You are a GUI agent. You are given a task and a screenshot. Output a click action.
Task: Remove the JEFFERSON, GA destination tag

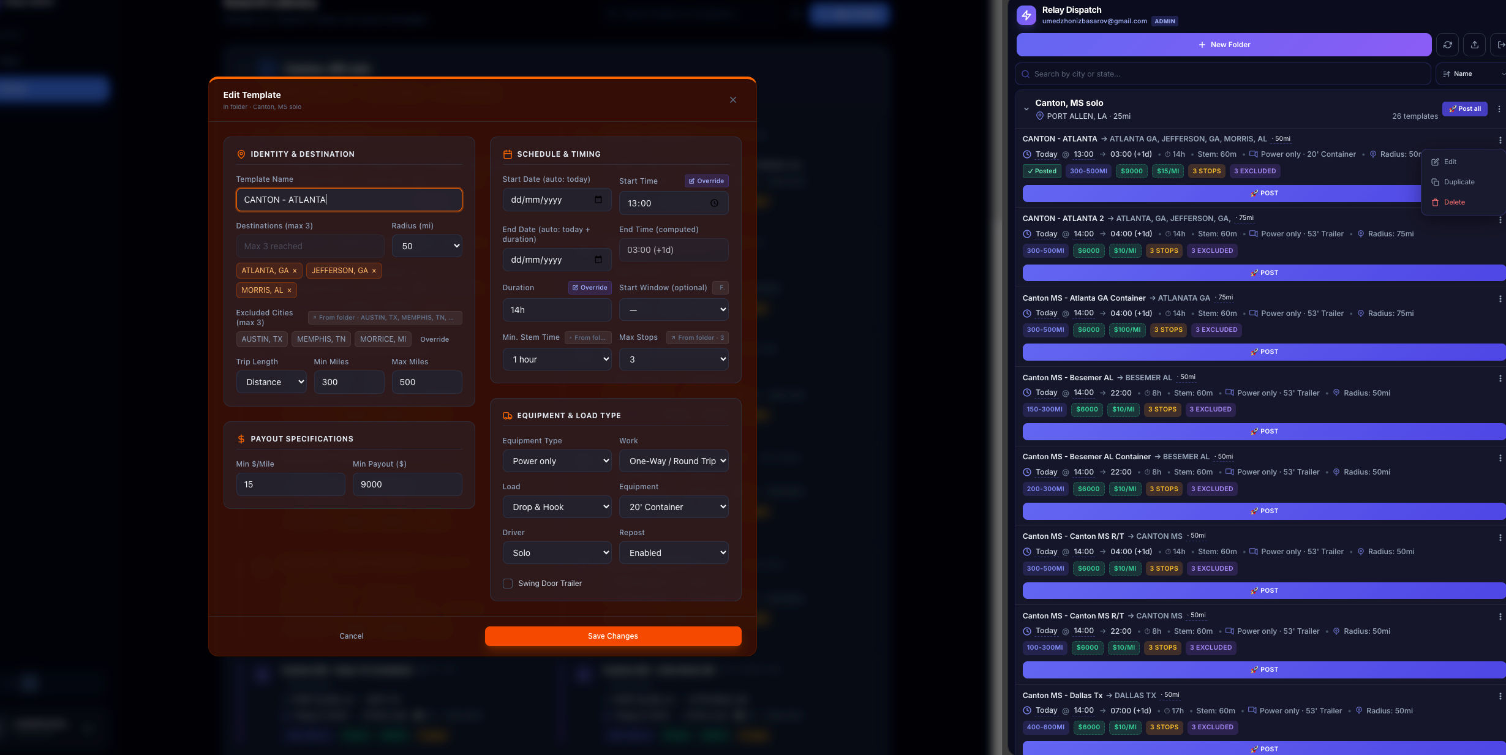[374, 271]
